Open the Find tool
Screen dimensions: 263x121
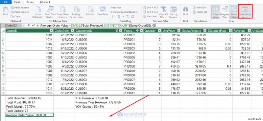(185, 11)
